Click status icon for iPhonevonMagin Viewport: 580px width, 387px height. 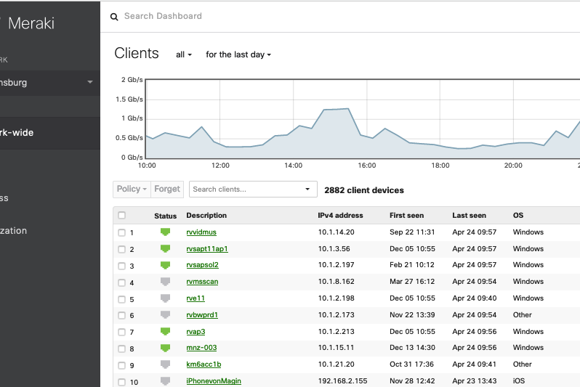pyautogui.click(x=165, y=380)
